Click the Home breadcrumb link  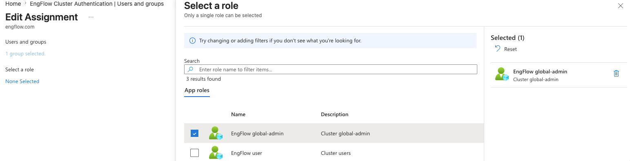(13, 4)
